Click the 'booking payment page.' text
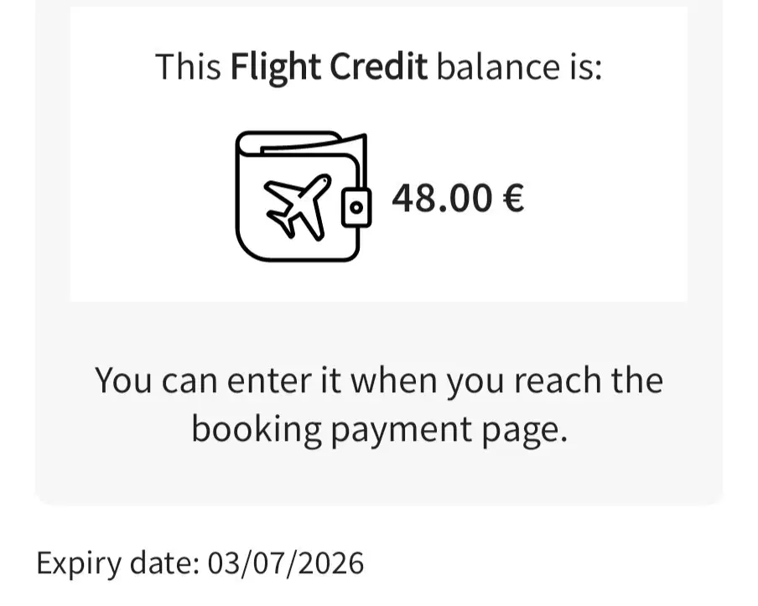Screen dimensions: 758x606 (380, 430)
